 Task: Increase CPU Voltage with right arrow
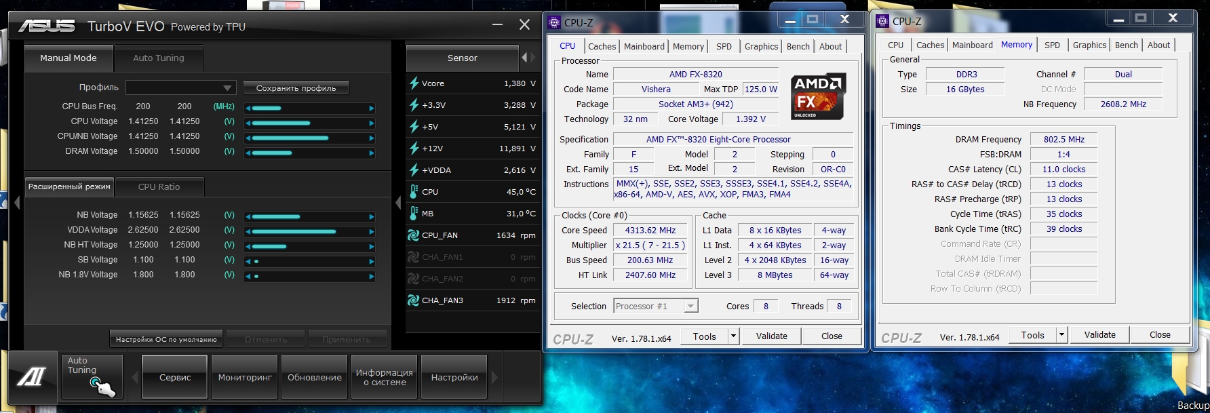point(372,123)
